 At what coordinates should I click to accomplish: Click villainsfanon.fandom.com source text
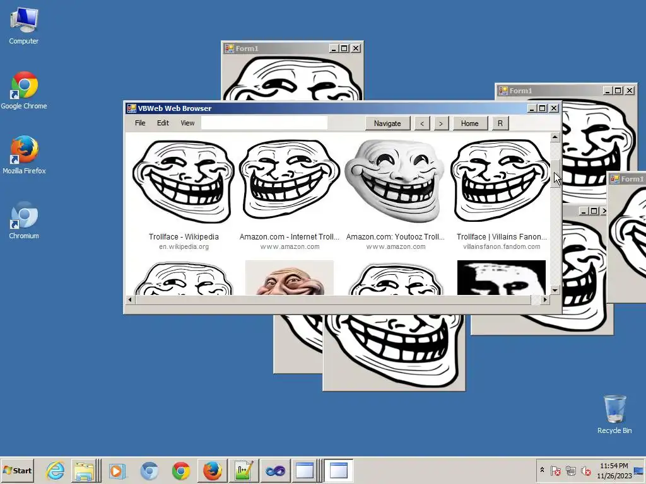tap(502, 246)
